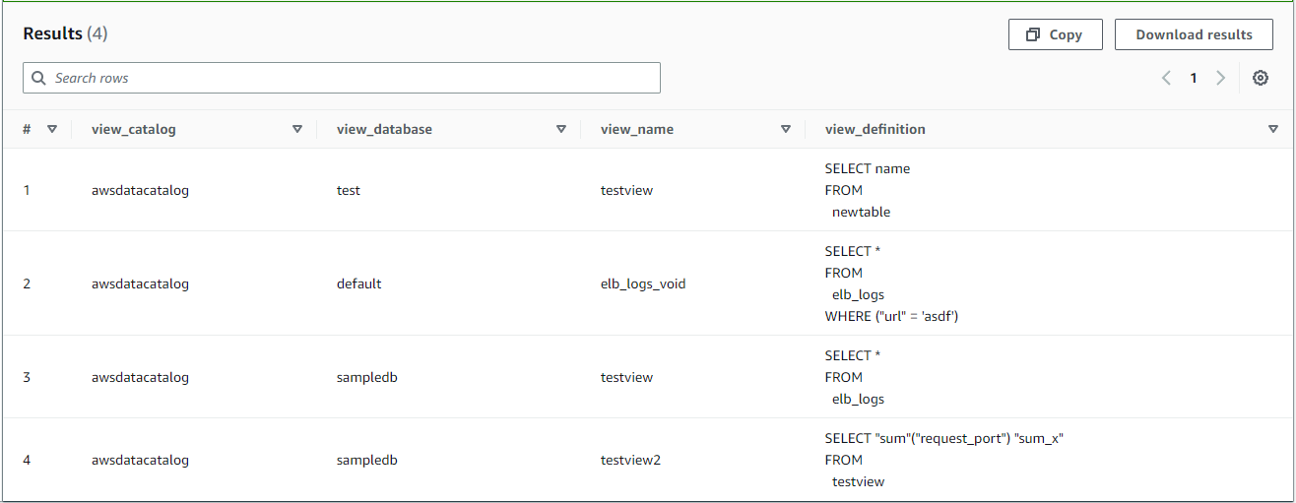Sort view_catalog column using its arrow
This screenshot has height=503, width=1296.
click(x=296, y=129)
